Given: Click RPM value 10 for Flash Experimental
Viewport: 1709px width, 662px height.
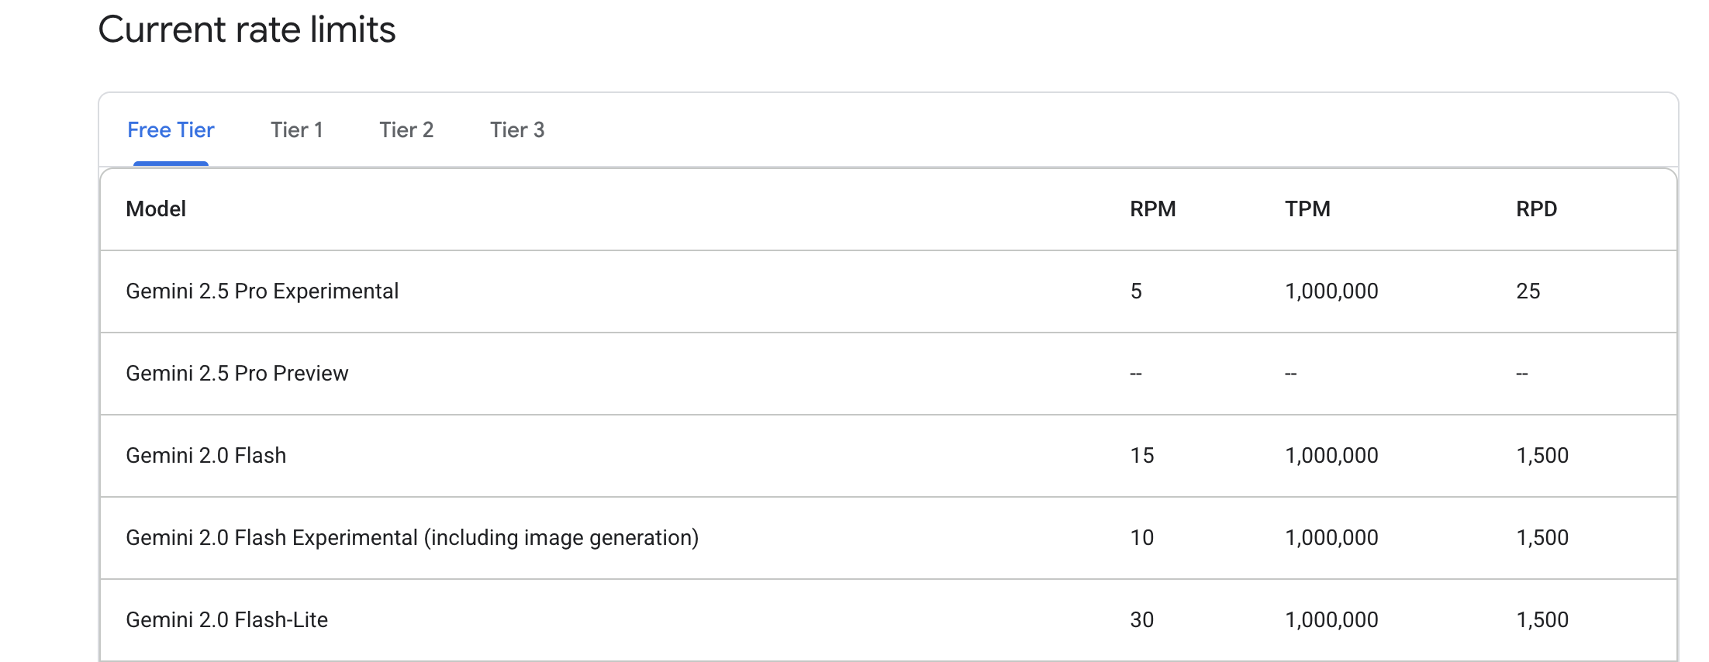Looking at the screenshot, I should point(1141,538).
